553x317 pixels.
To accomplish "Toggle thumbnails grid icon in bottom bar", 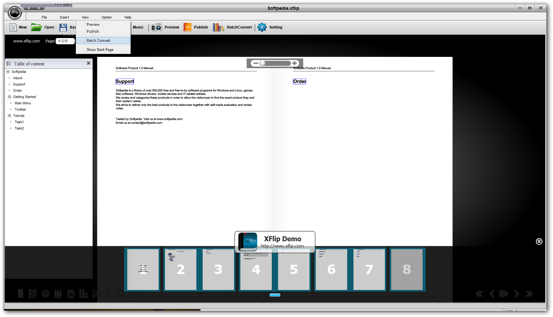I will (83, 294).
